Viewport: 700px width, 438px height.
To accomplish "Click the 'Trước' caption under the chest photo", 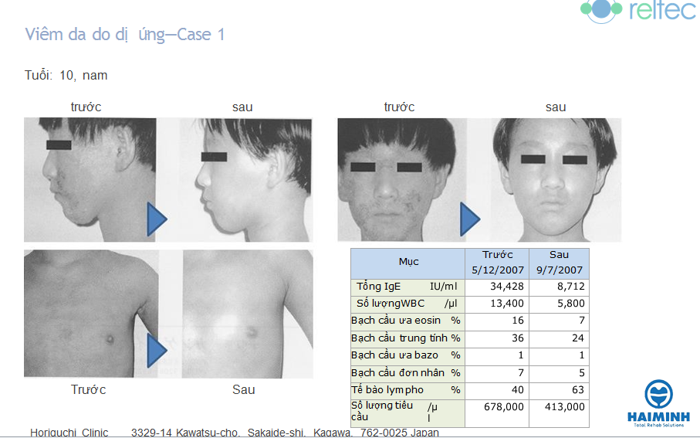I will (x=89, y=390).
